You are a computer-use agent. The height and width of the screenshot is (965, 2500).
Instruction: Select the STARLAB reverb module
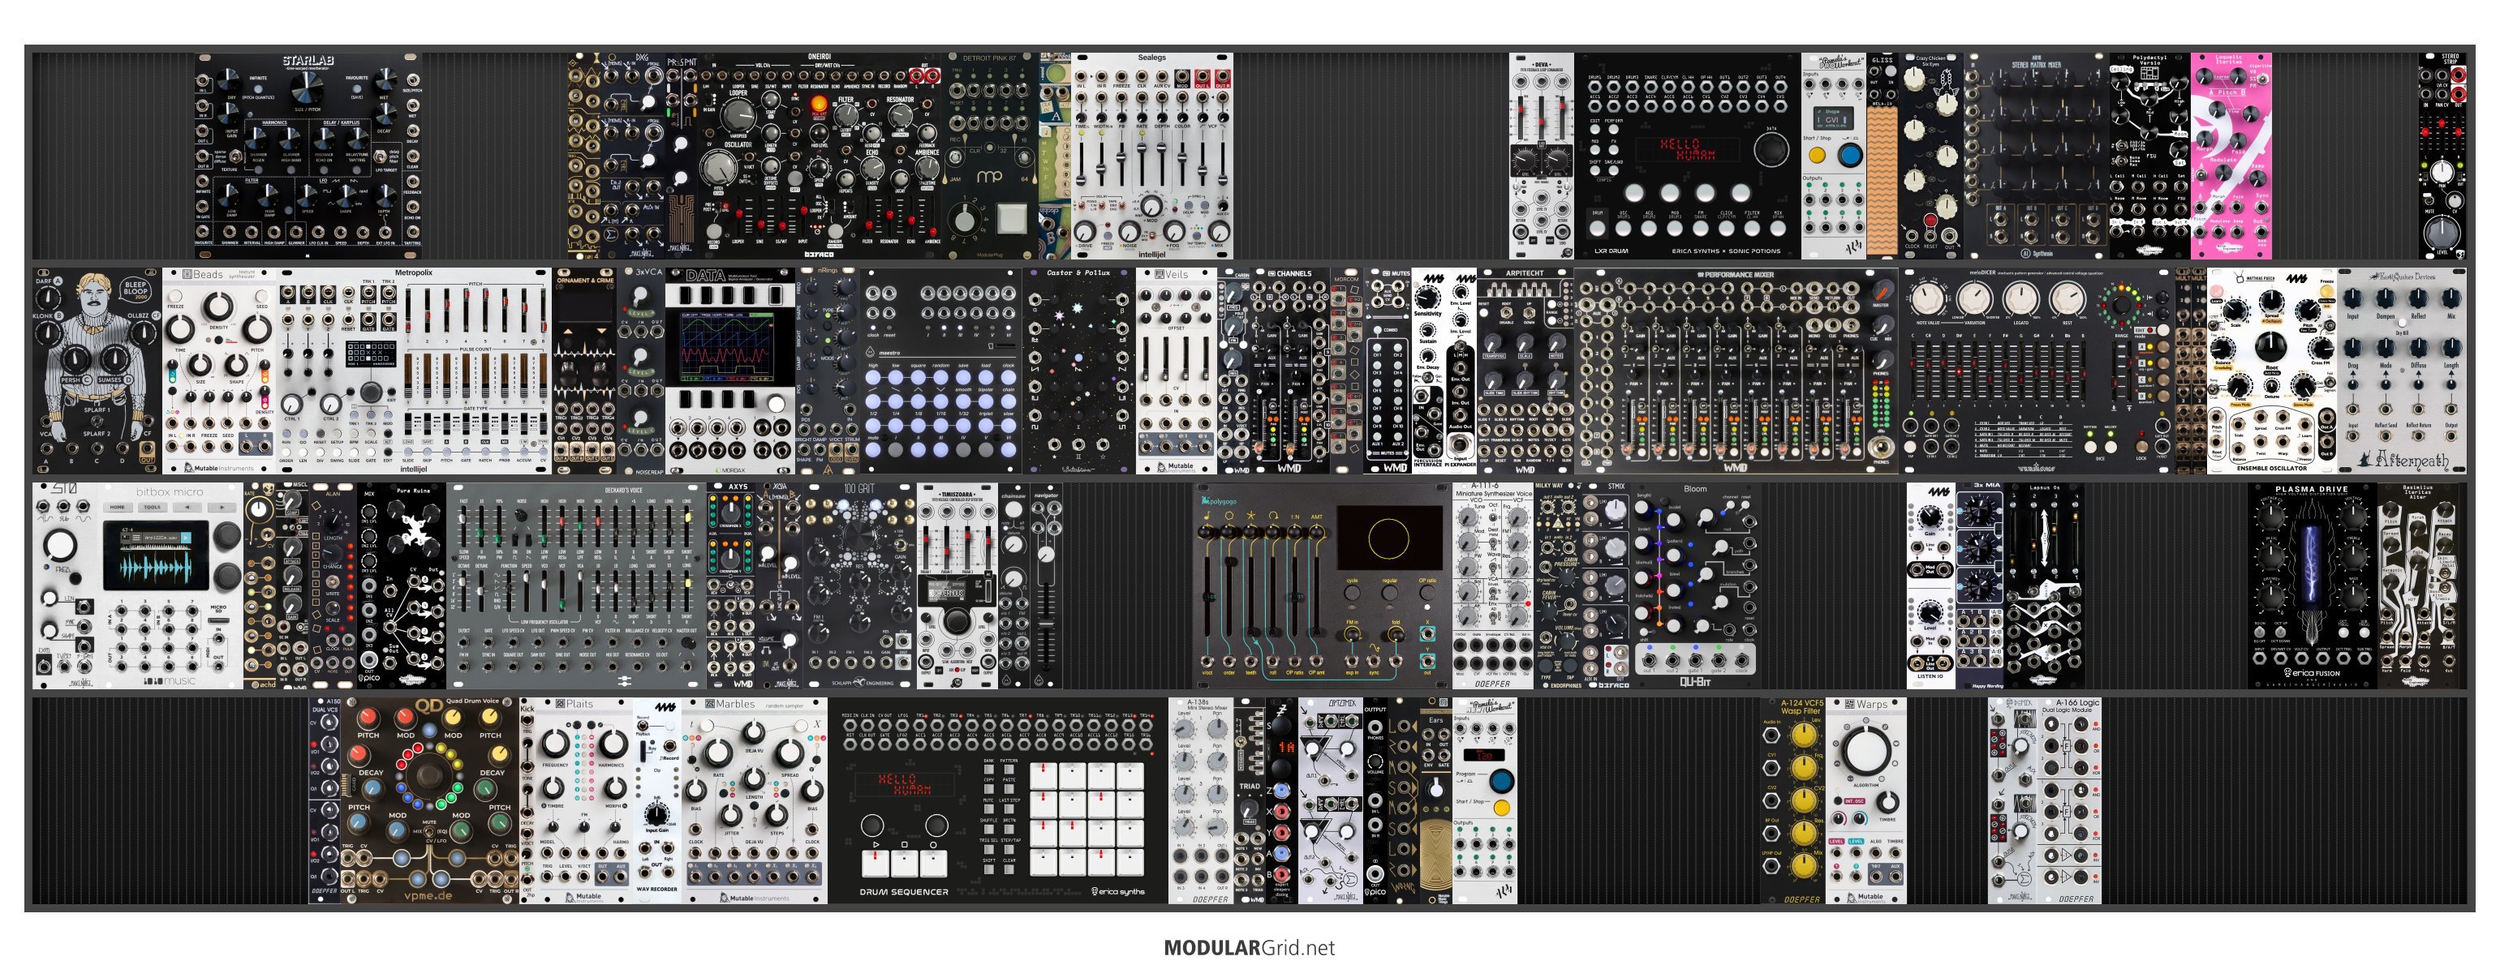coord(308,155)
